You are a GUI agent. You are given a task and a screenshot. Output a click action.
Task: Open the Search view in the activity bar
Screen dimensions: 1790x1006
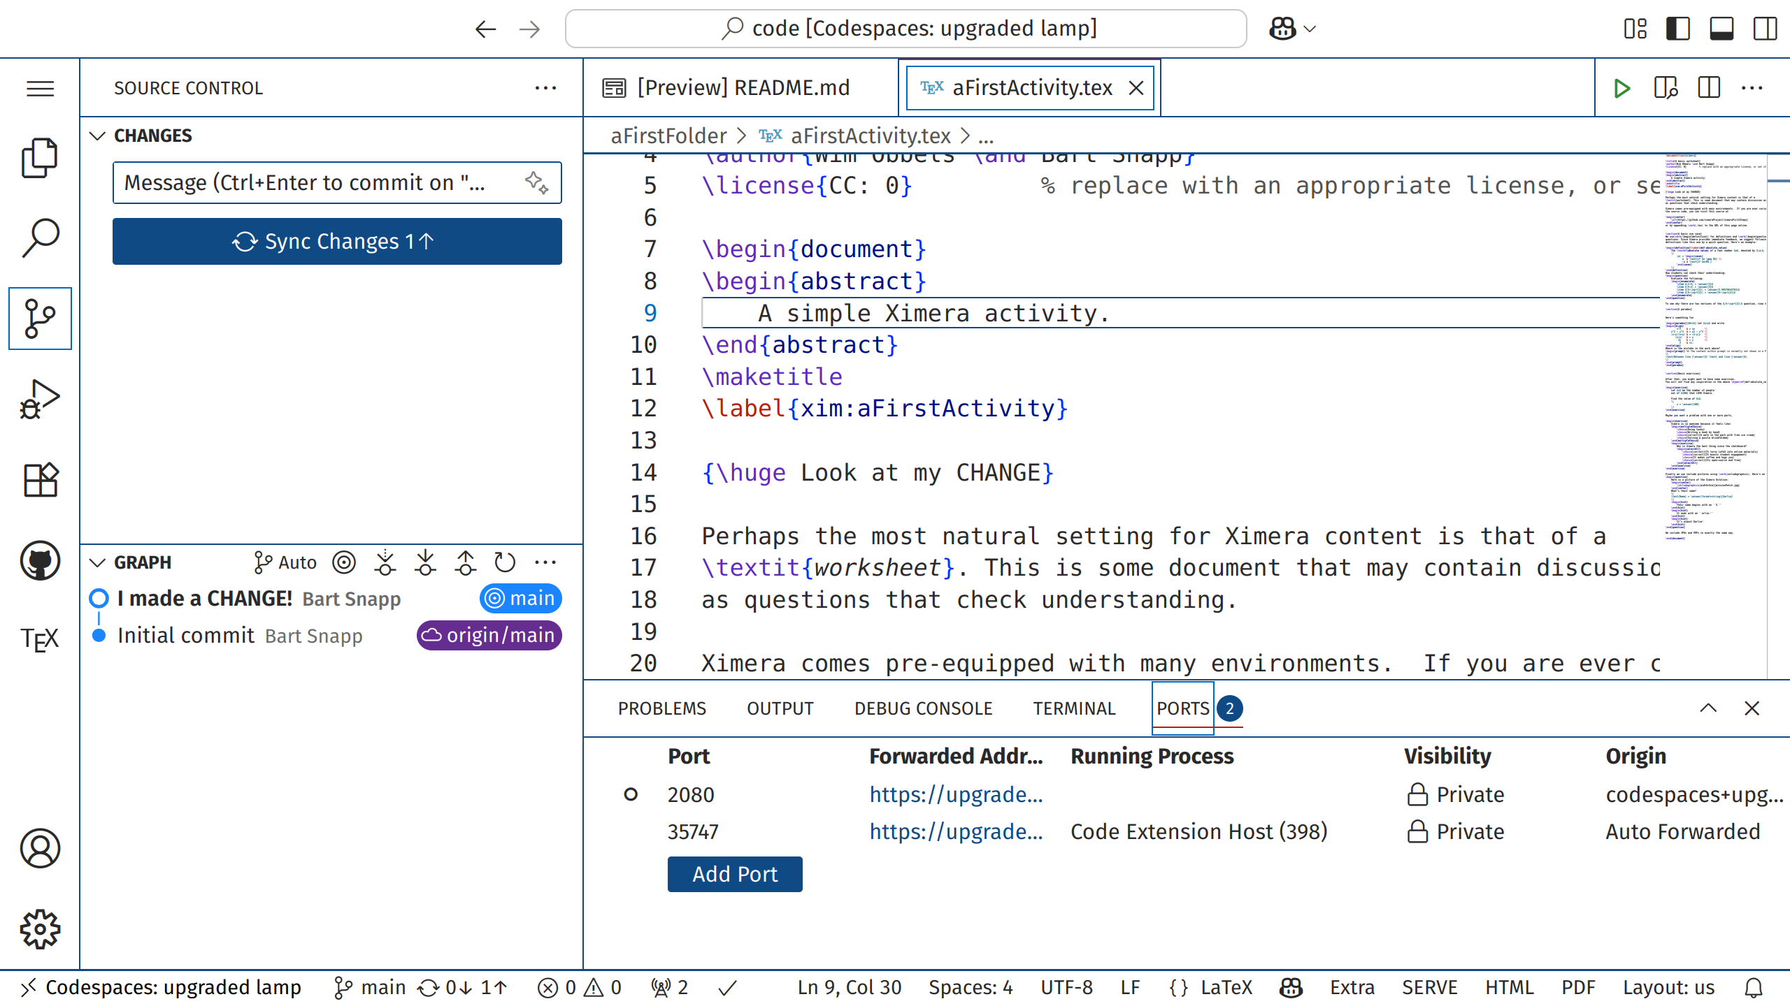click(40, 238)
